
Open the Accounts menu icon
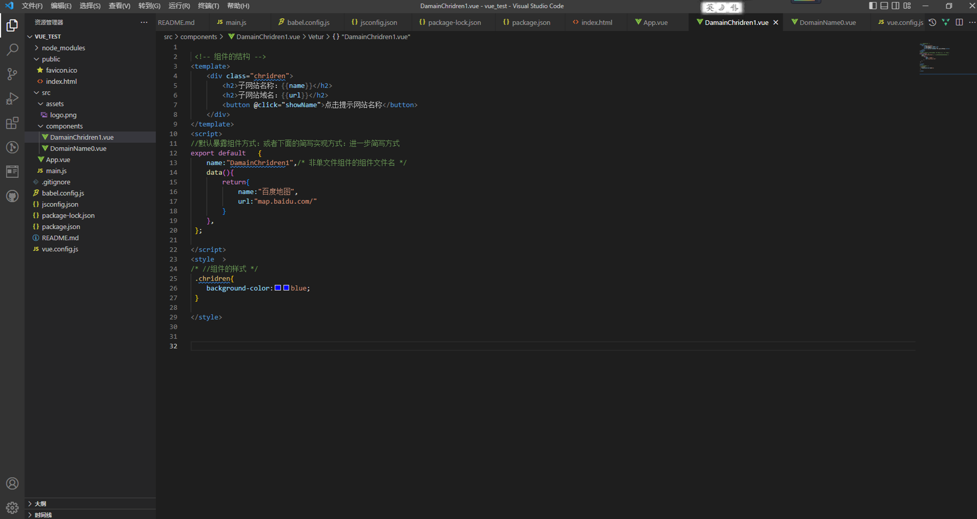[x=12, y=484]
